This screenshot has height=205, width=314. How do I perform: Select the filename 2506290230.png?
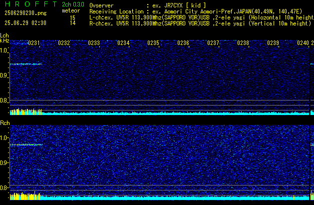click(x=25, y=13)
